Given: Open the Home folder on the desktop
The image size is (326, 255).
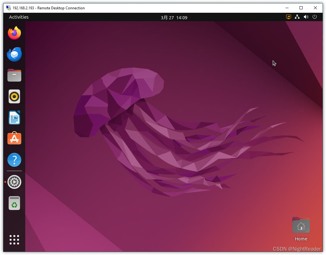Looking at the screenshot, I should (x=301, y=225).
